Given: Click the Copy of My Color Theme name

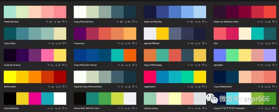Looking at the screenshot, I should (85, 65).
